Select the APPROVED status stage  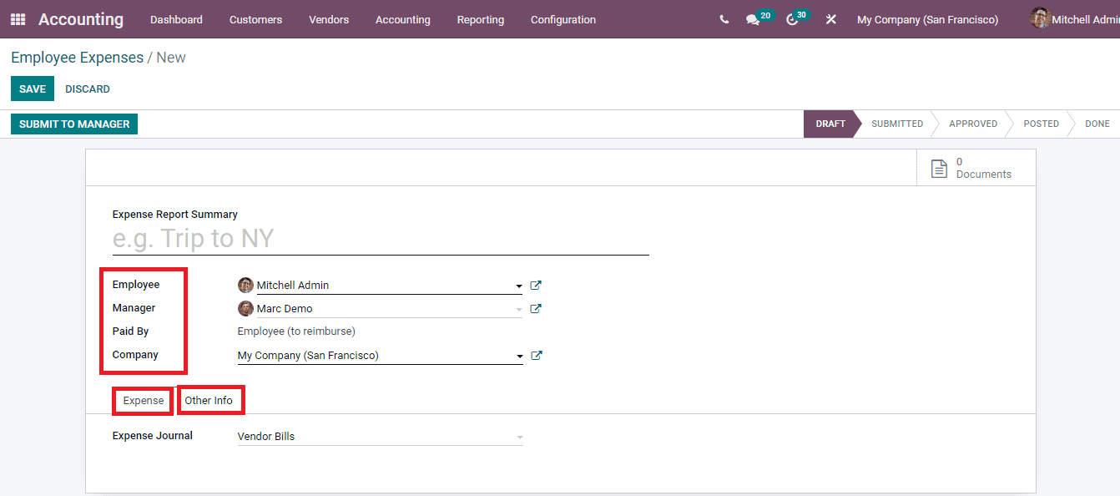(972, 124)
